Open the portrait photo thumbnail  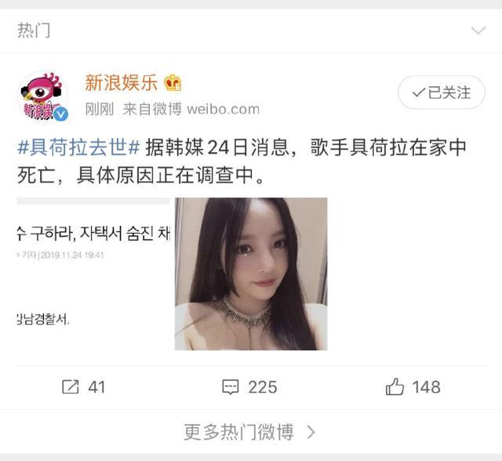tap(251, 274)
